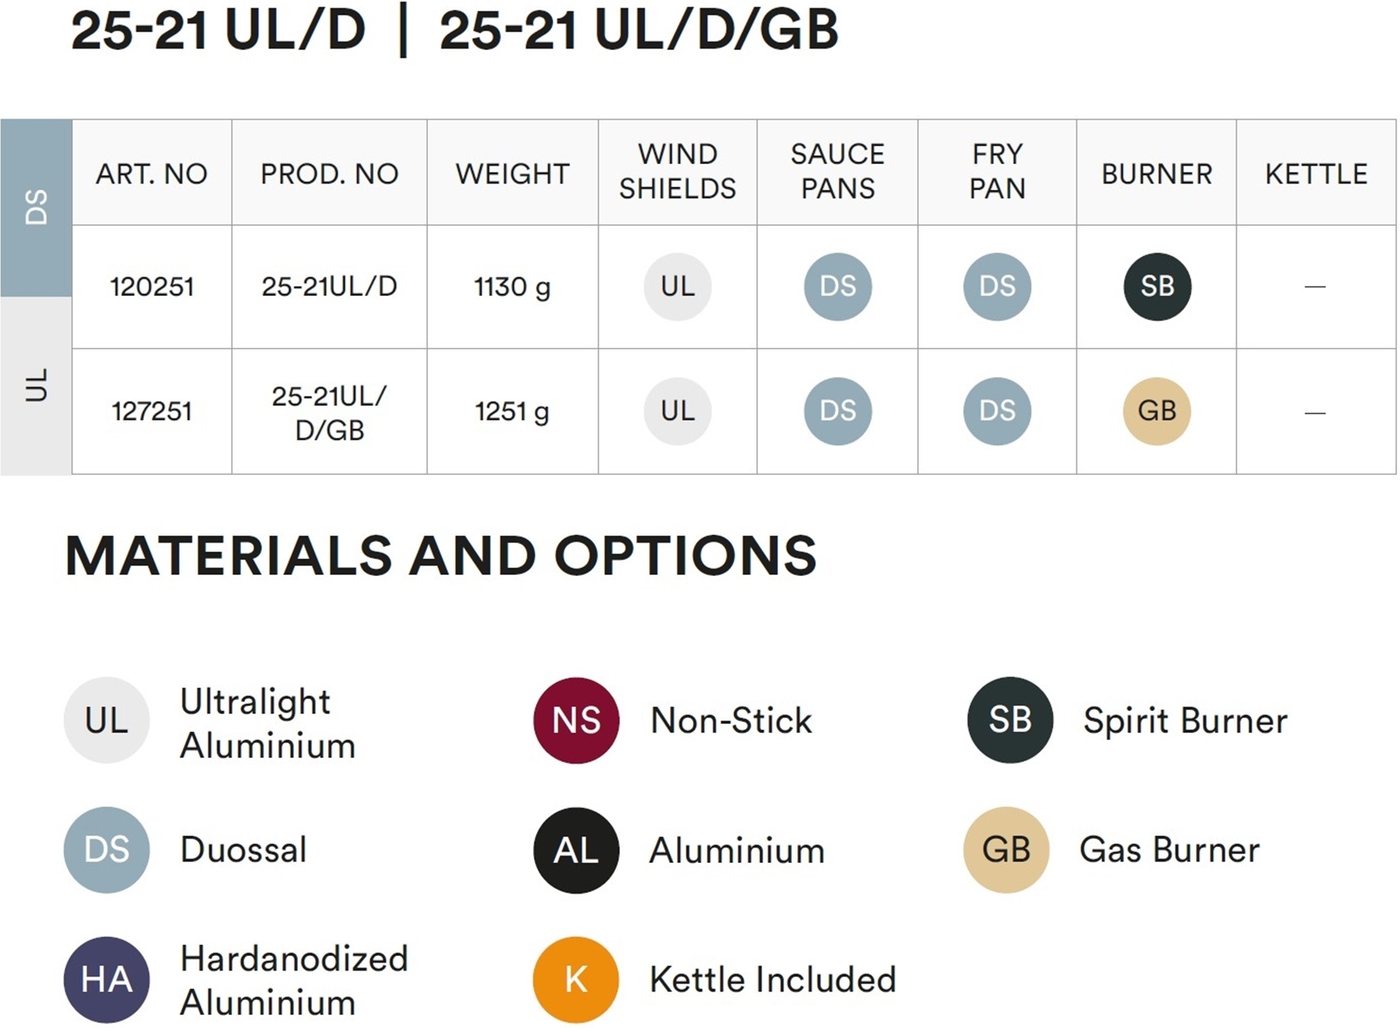Click the GB Gas Burner legend badge
Viewport: 1400px width, 1028px height.
(1006, 850)
